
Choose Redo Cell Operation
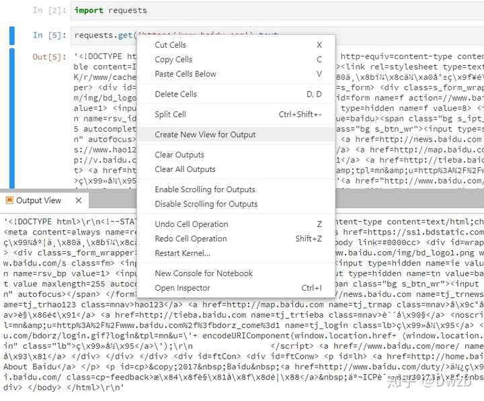tap(236, 238)
